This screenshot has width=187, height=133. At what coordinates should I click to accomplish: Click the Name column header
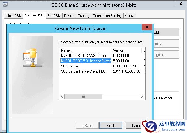(85, 50)
